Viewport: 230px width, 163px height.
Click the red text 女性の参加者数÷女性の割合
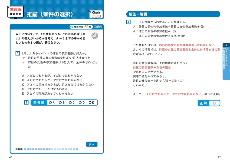152,67
